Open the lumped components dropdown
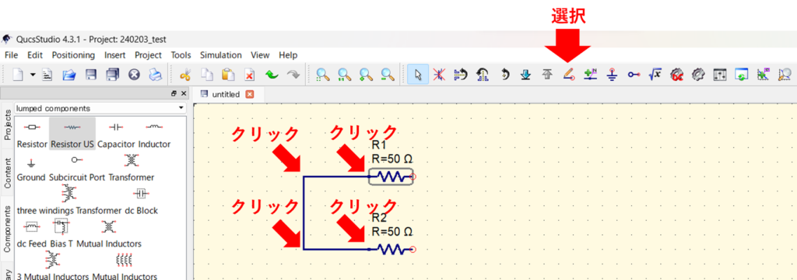 click(x=100, y=108)
